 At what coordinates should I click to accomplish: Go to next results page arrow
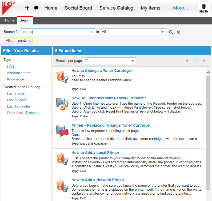click(x=204, y=61)
